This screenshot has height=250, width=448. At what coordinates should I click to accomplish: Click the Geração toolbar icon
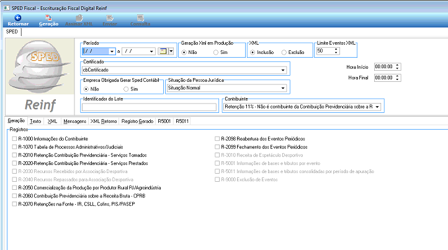(x=48, y=18)
